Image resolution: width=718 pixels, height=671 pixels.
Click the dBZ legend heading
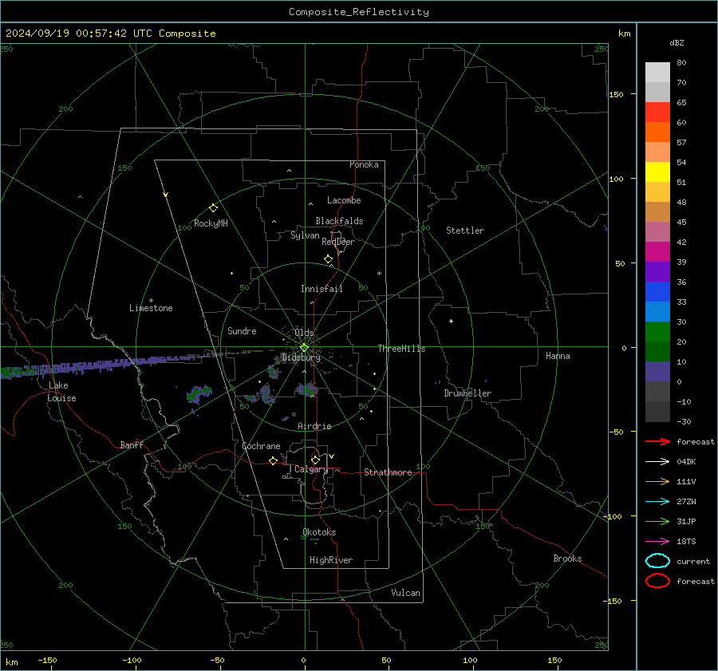(x=677, y=42)
